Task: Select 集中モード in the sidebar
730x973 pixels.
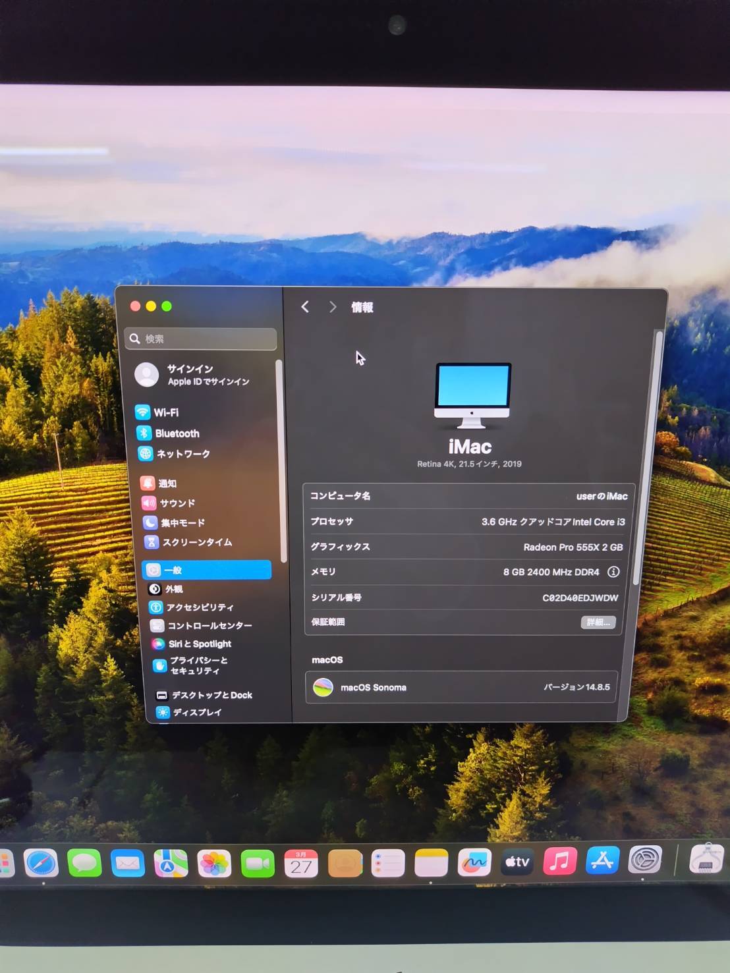Action: pos(174,522)
